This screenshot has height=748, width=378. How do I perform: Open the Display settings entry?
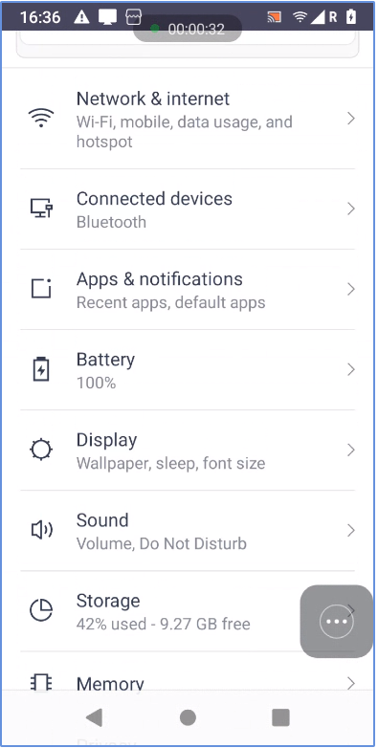(x=188, y=450)
